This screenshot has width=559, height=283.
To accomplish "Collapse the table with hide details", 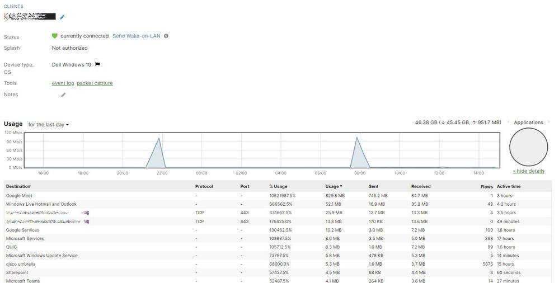I will click(x=528, y=171).
